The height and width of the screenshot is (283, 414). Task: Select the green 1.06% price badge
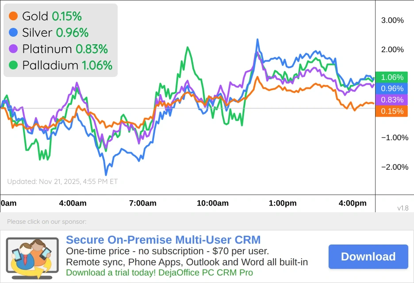392,76
